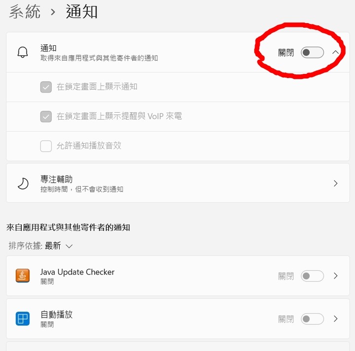
Task: Uncheck 在鎖定畫面上顯示提醒與 VoIP 來電 checkbox
Action: tap(46, 116)
